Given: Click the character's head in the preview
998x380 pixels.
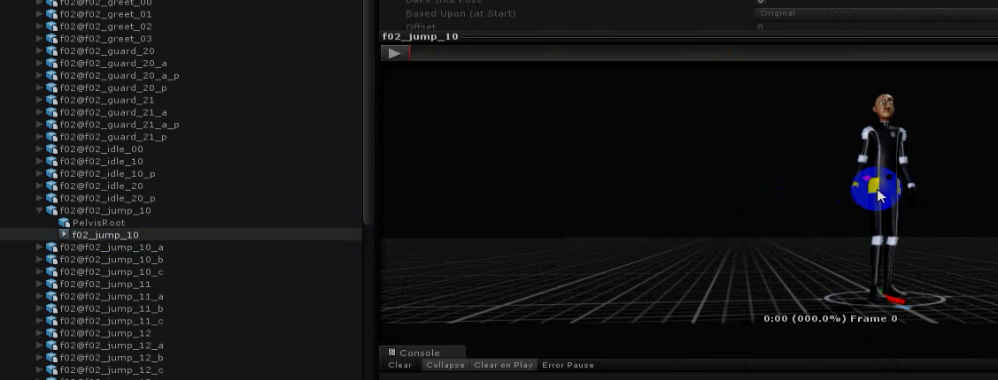Looking at the screenshot, I should (x=884, y=108).
